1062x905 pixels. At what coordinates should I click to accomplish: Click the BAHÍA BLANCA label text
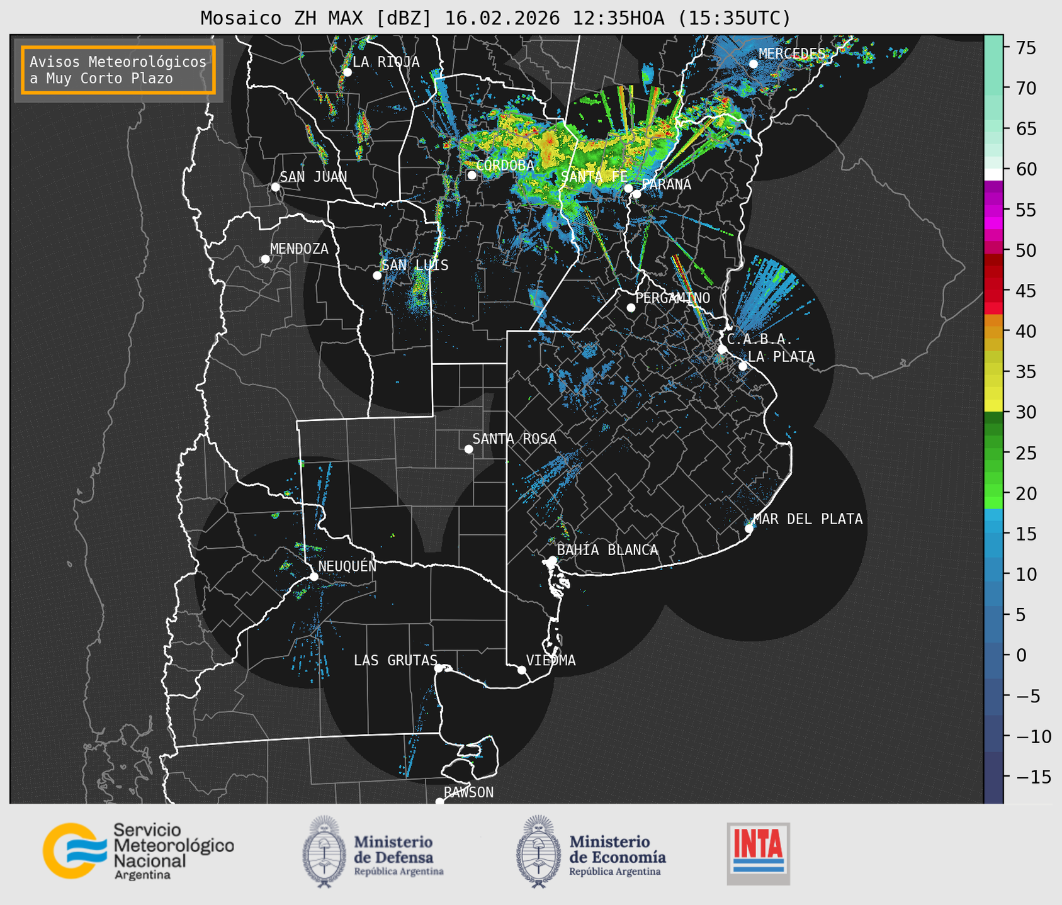[x=607, y=550]
